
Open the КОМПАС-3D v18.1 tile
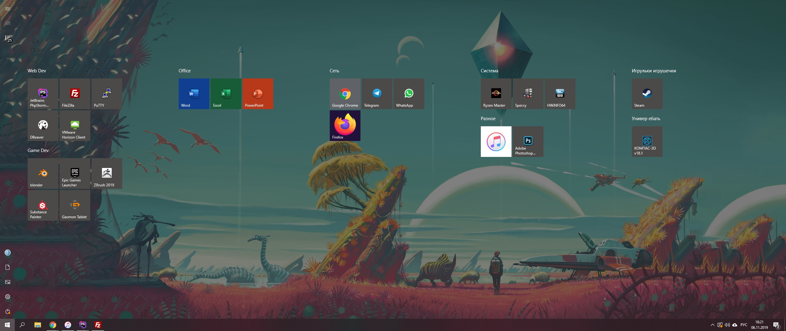[x=647, y=142]
